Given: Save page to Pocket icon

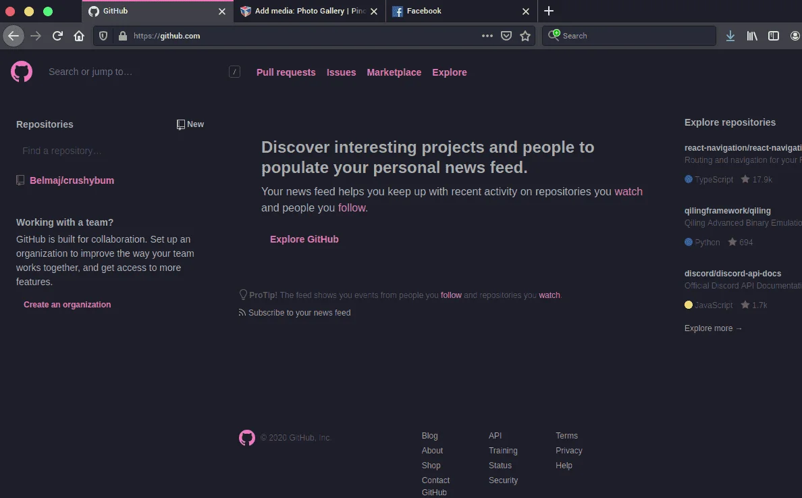Looking at the screenshot, I should pos(506,36).
